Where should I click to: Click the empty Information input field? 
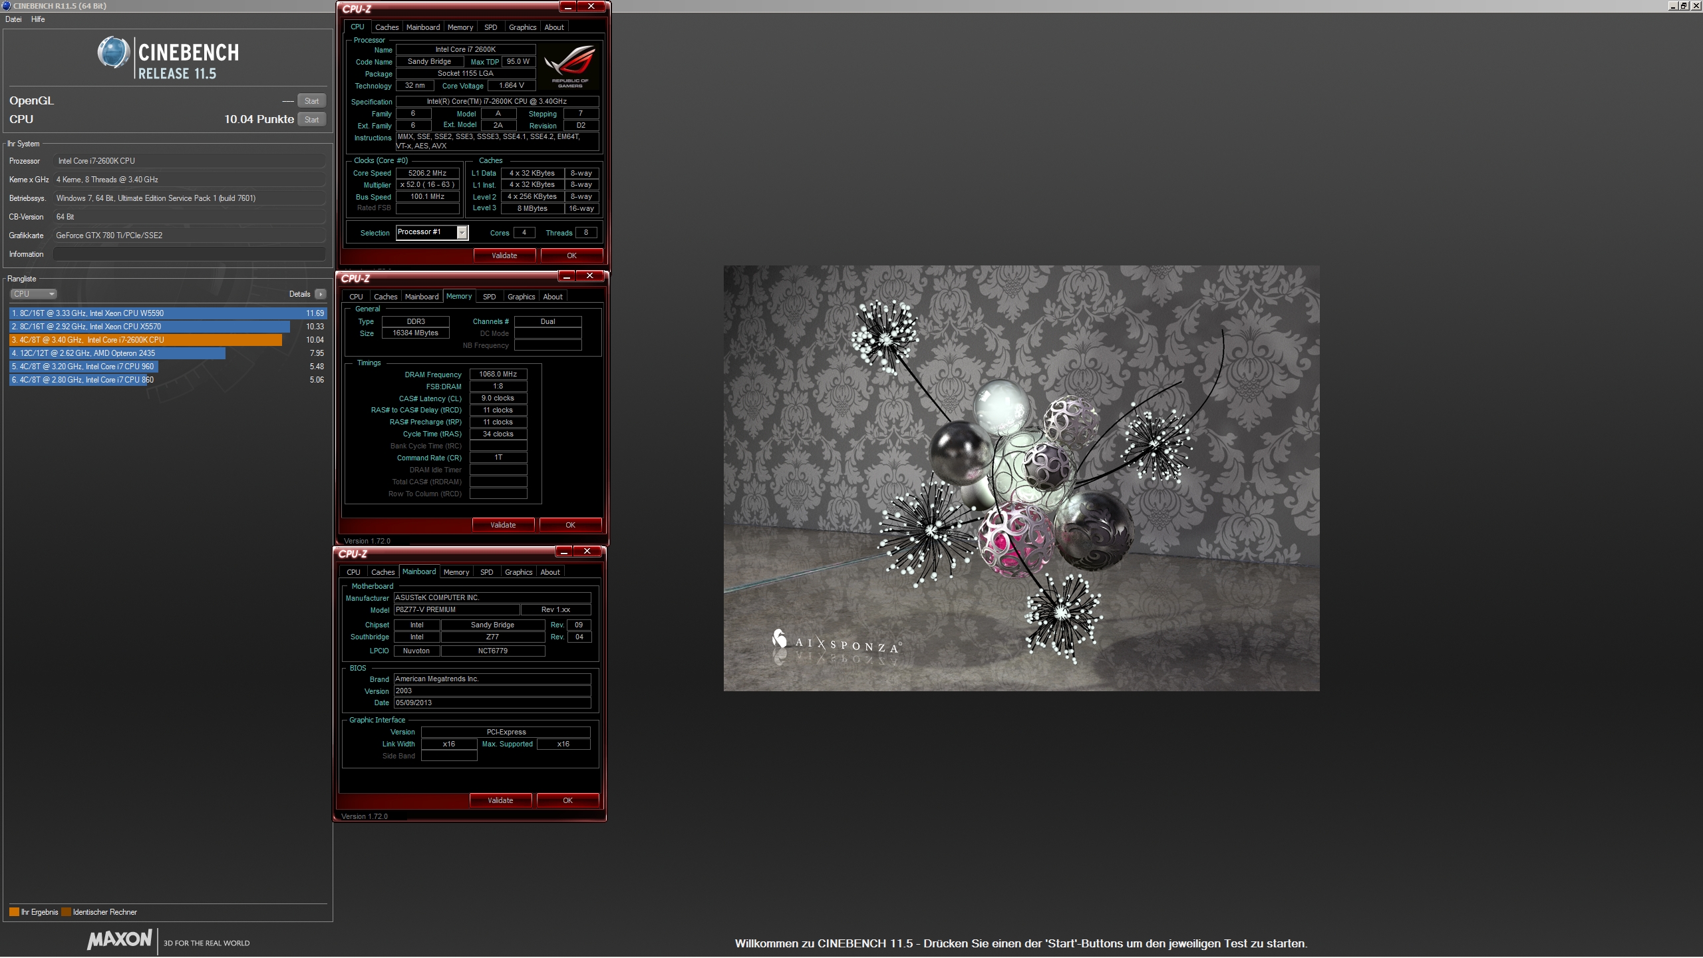(190, 254)
